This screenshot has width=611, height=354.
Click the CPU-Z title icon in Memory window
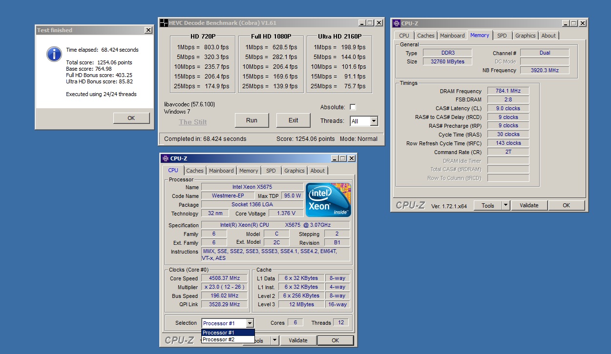[397, 23]
